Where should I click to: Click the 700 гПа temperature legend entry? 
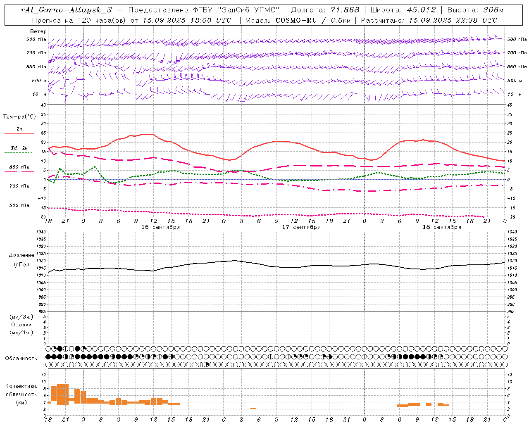click(x=19, y=186)
